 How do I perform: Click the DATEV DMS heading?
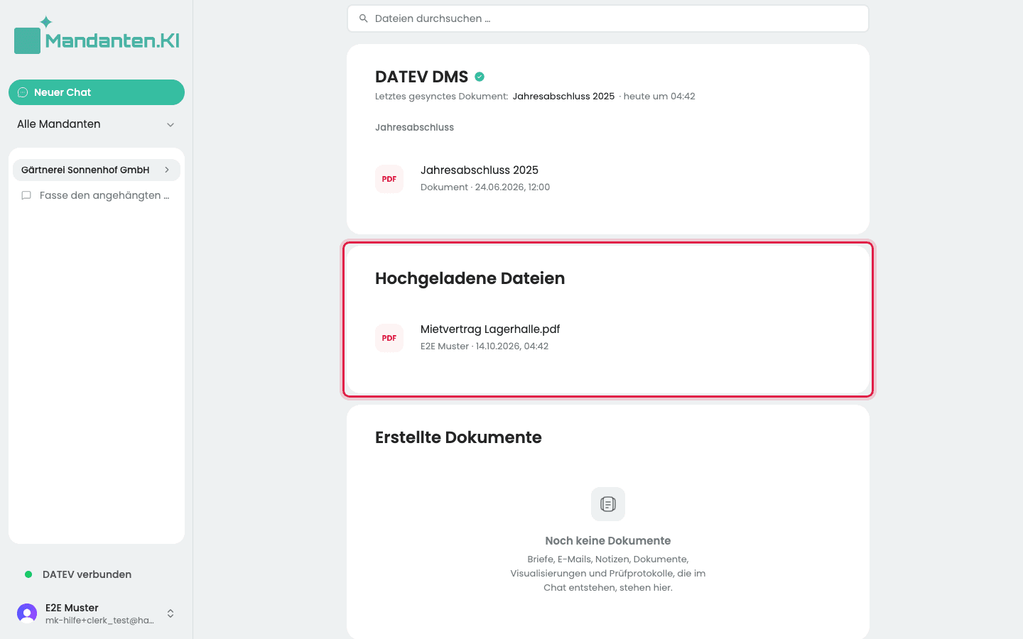click(x=421, y=77)
